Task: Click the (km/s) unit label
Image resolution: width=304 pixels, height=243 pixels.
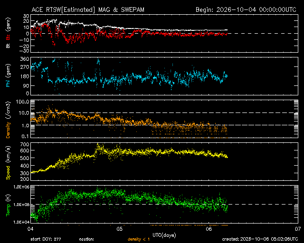Action: [8, 154]
